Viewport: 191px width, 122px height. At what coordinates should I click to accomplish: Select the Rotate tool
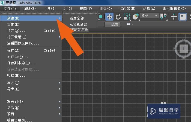118,17
